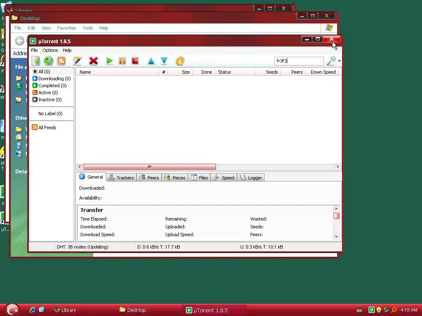Click the torrent list horizontal scrollbar thumb

coord(150,167)
